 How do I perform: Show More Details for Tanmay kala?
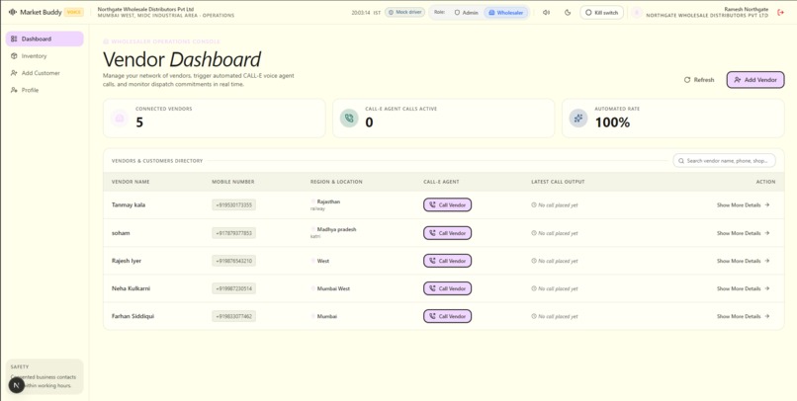(x=744, y=205)
